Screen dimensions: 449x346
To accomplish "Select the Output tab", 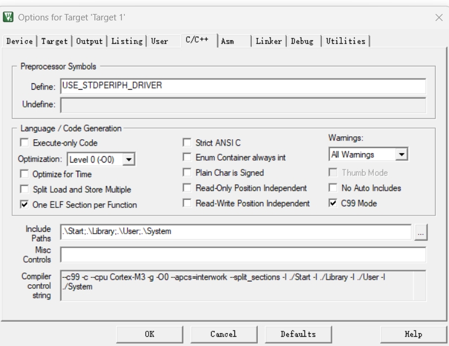I will point(89,41).
